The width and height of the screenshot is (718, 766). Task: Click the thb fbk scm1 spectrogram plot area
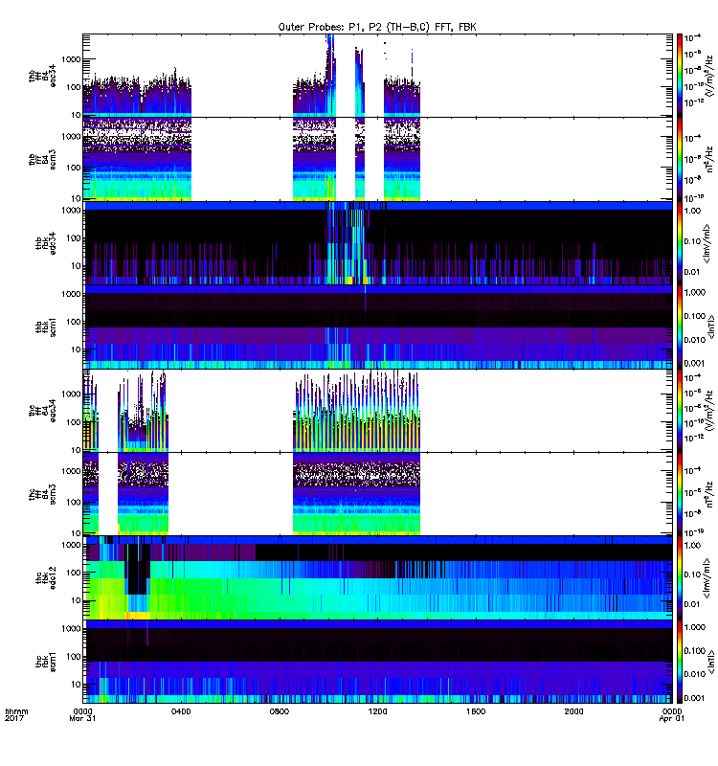point(377,327)
